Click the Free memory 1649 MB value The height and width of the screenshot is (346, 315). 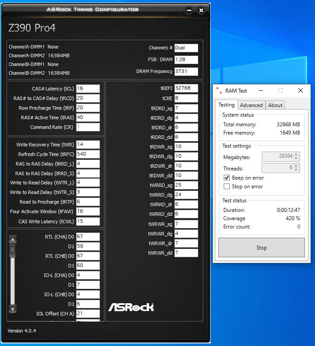[290, 133]
